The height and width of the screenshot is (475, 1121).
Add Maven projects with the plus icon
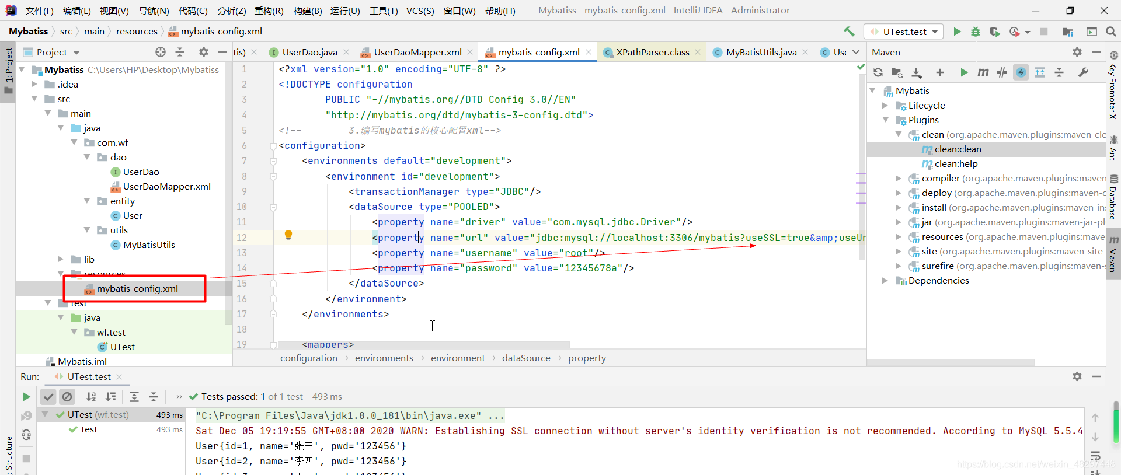(940, 72)
